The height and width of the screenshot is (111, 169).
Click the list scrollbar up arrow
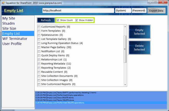click(x=125, y=26)
